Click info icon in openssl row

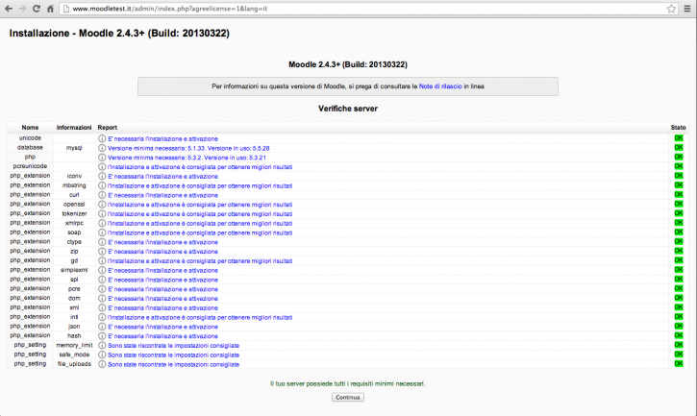point(102,205)
